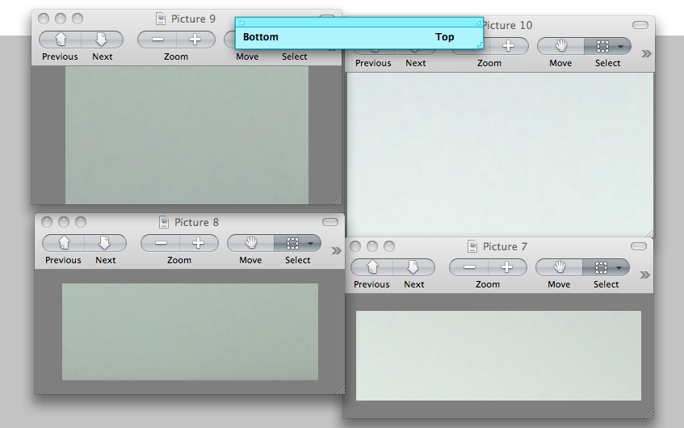Open Select tool dropdown arrow in Picture 8
Viewport: 684px width, 428px height.
pos(311,243)
